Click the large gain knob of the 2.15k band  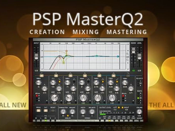click(98, 98)
